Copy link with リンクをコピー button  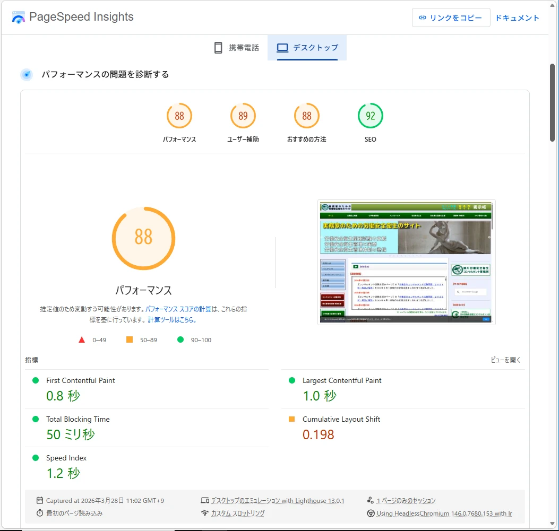coord(451,18)
